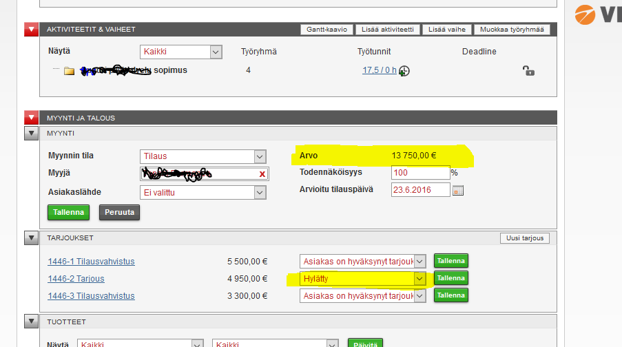Click the Työtunnit column header

pos(373,52)
